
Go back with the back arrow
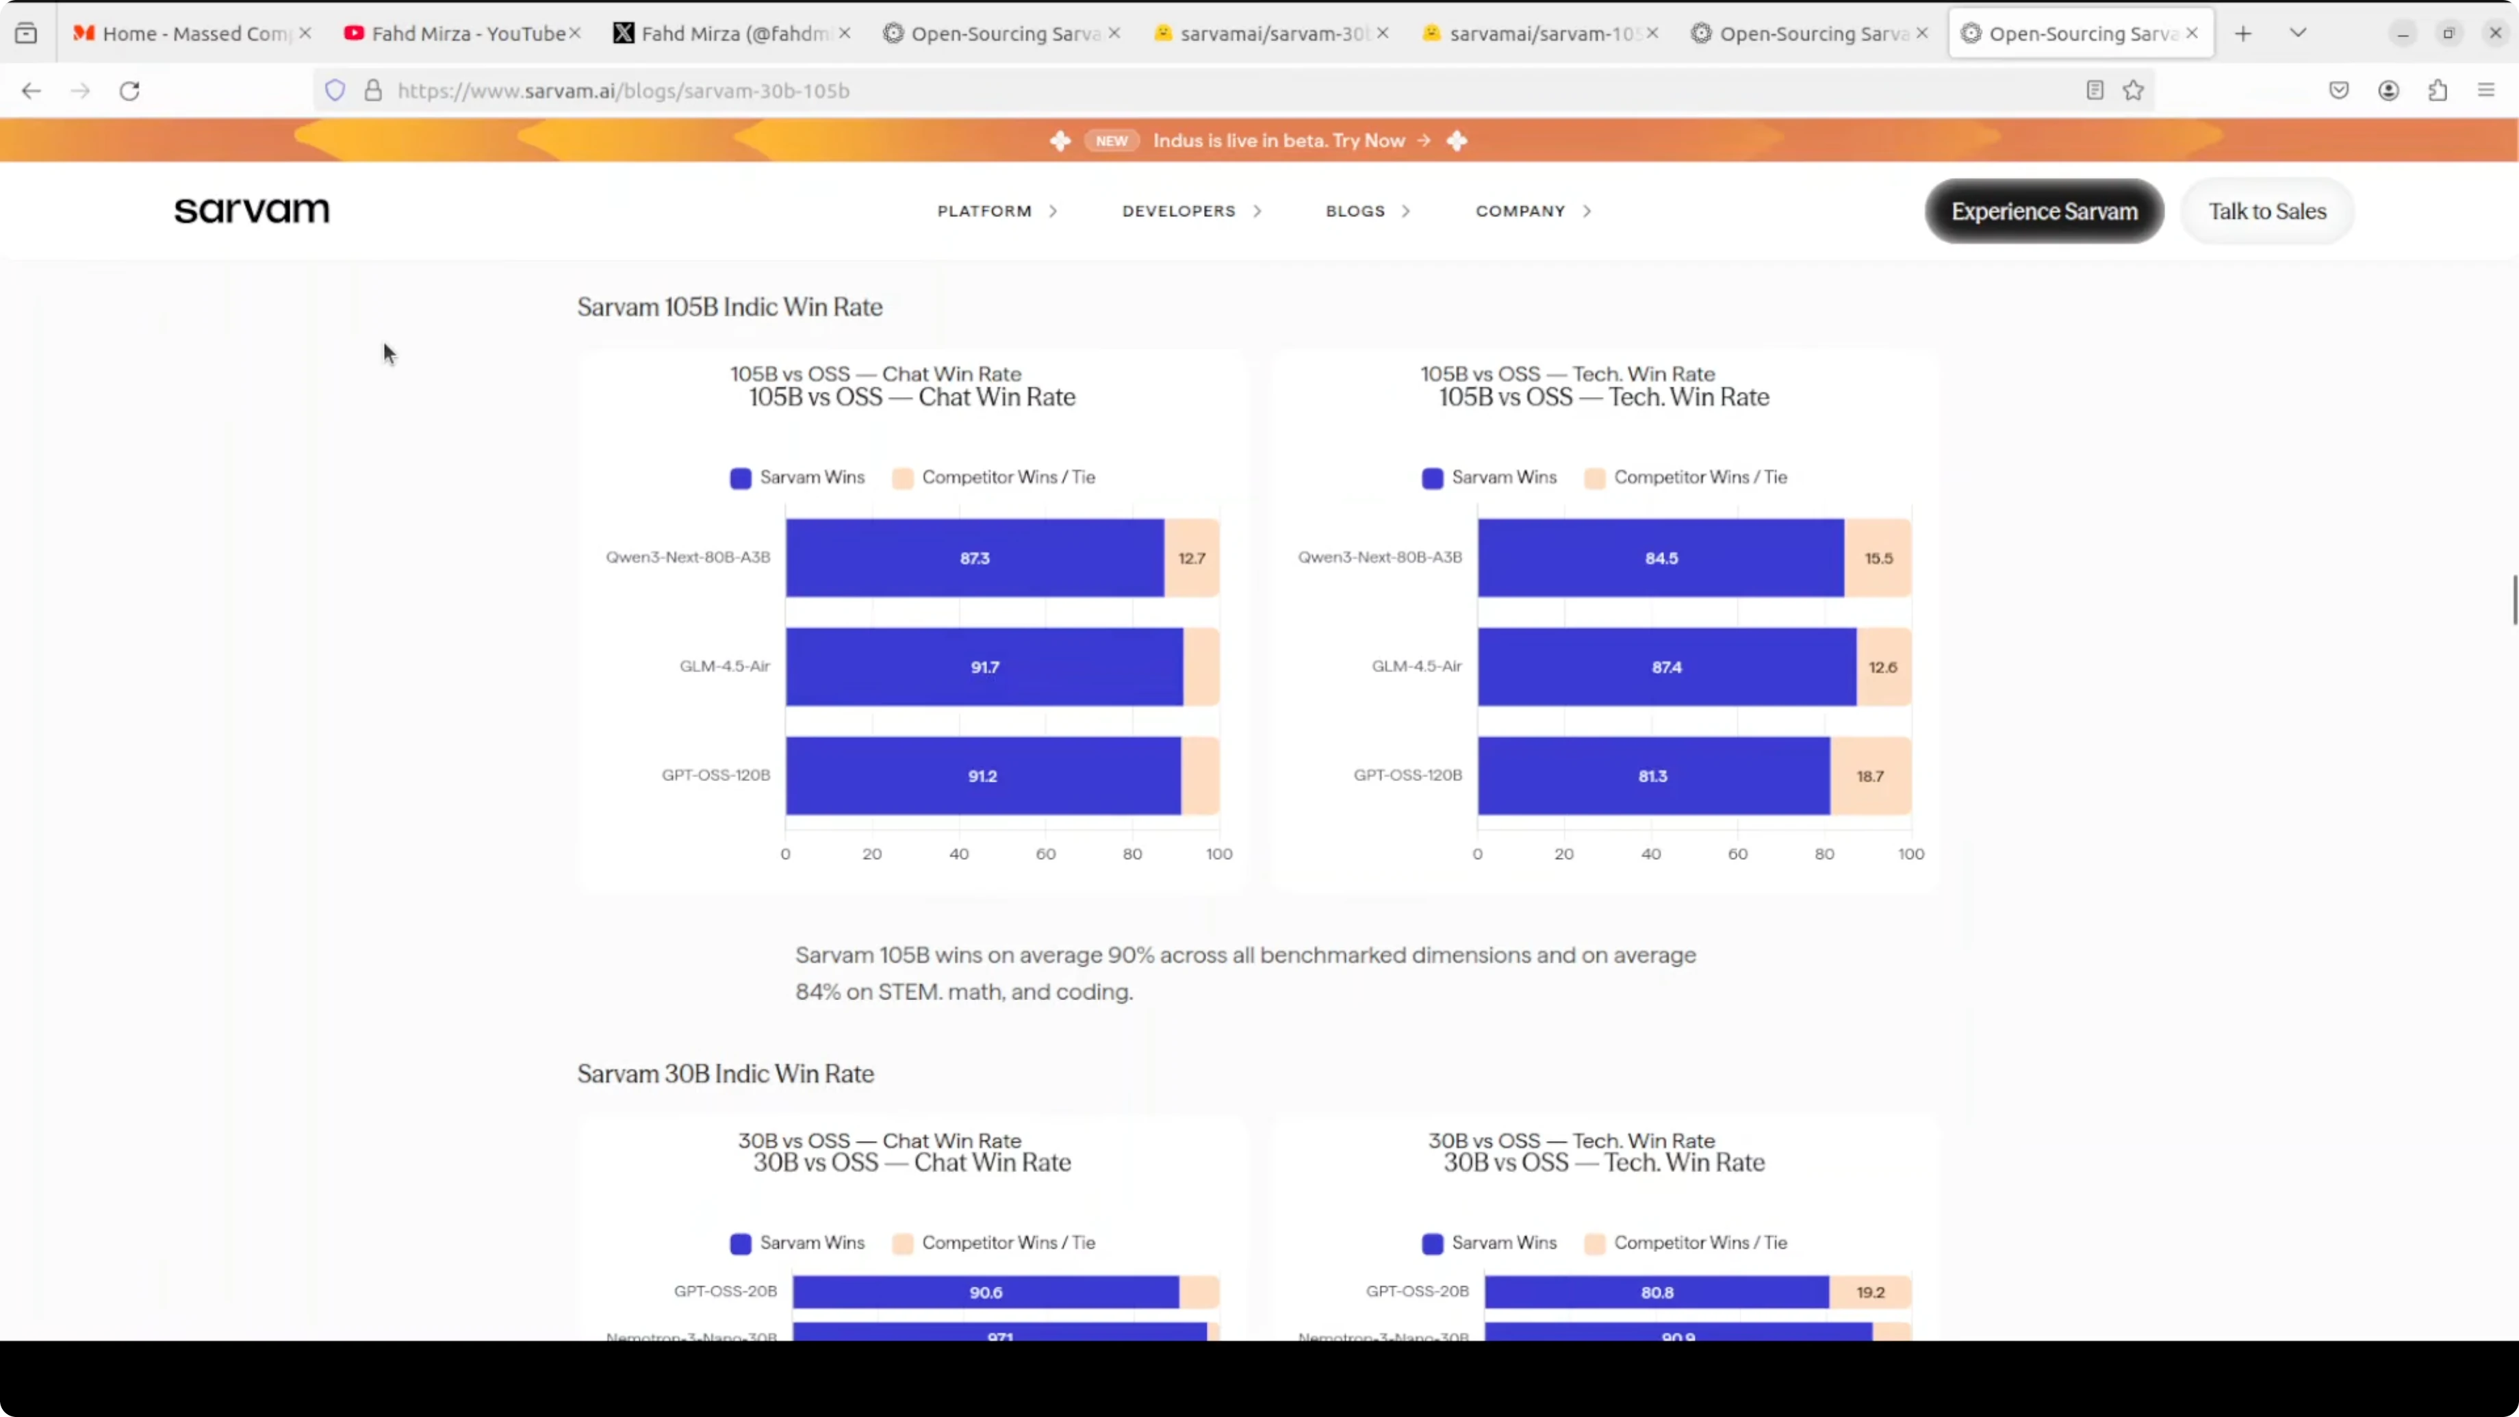(x=31, y=91)
